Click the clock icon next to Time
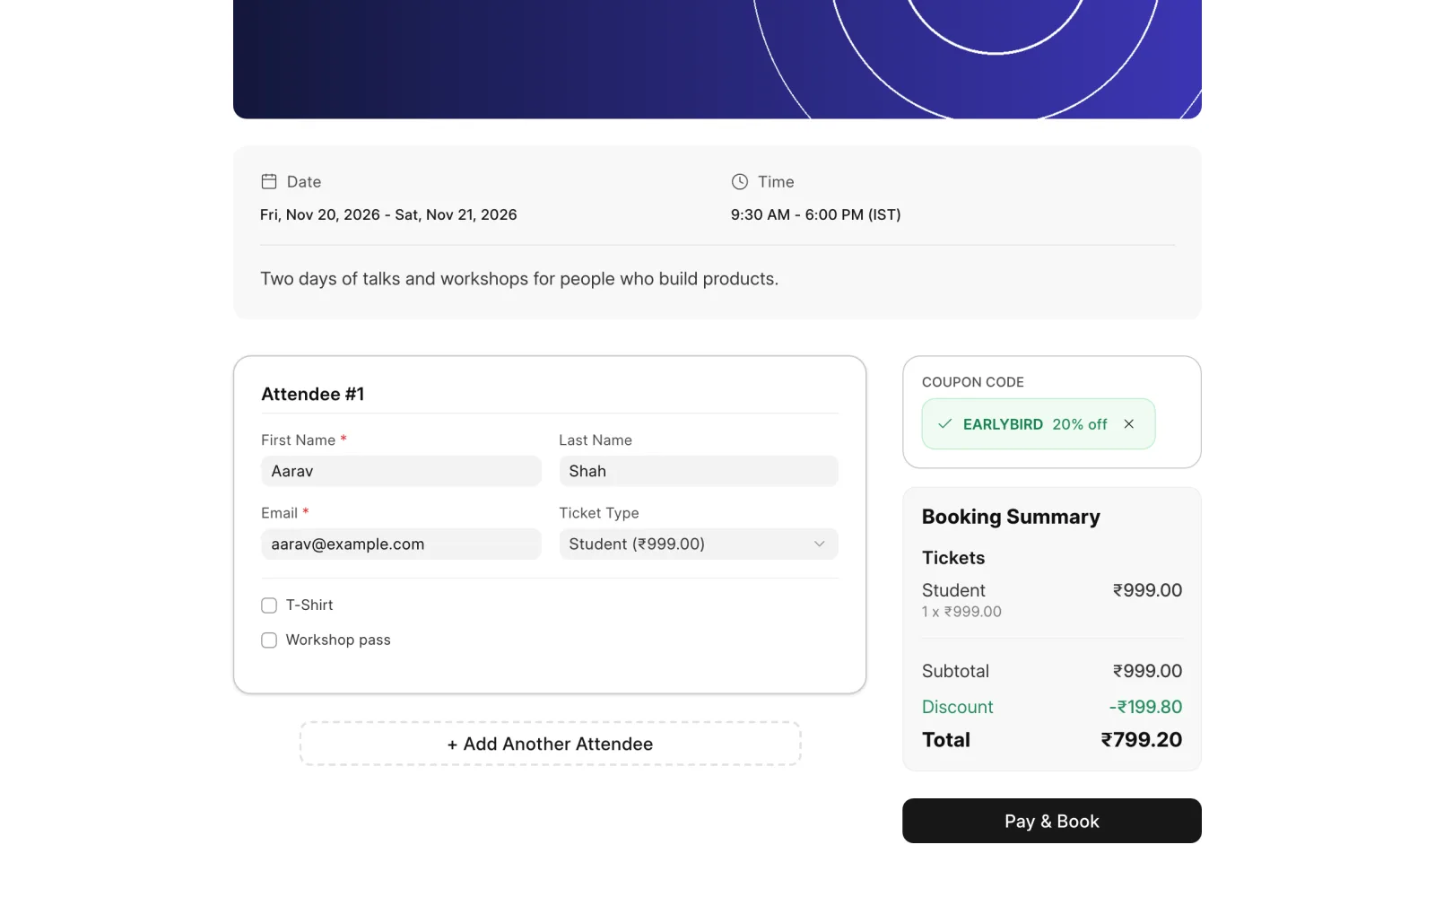This screenshot has height=897, width=1435. click(x=739, y=181)
